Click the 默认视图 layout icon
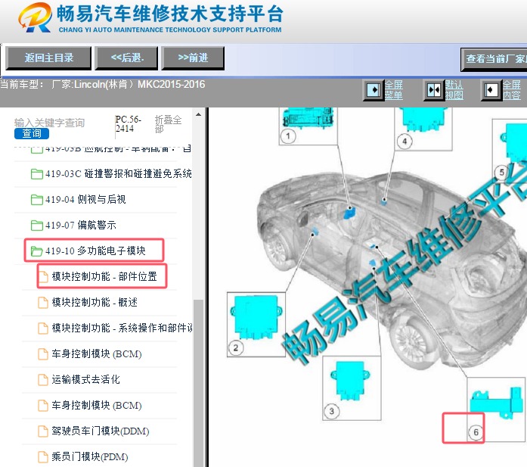Viewport: 527px width, 467px height. tap(434, 90)
